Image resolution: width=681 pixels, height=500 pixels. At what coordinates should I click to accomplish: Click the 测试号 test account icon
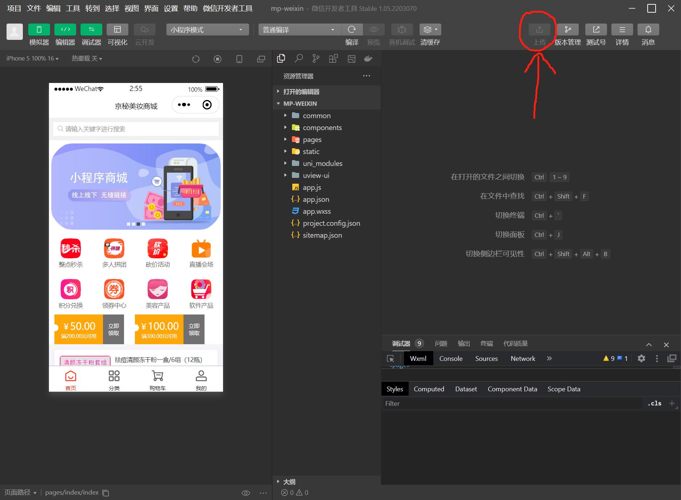coord(596,29)
